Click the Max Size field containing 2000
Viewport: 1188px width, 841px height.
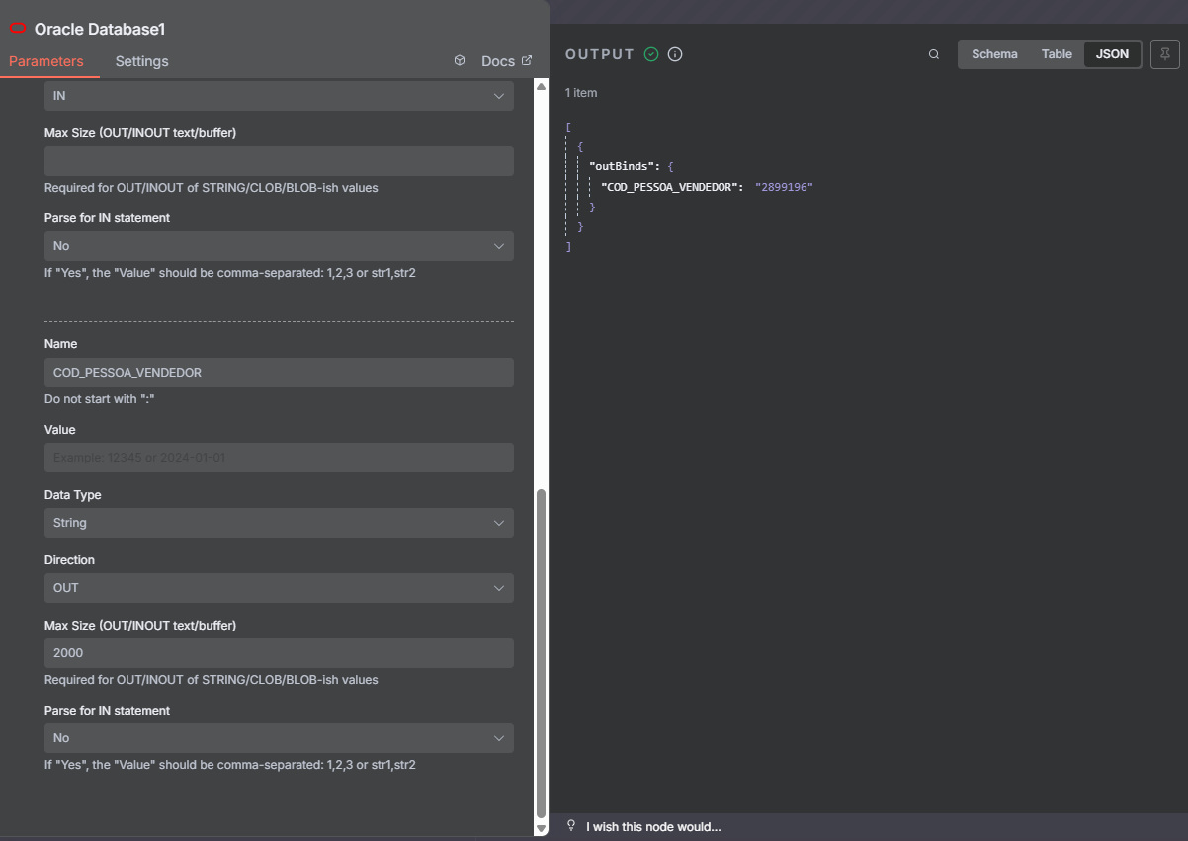pos(279,653)
